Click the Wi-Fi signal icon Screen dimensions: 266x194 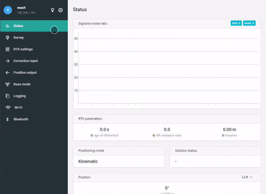coord(8,108)
